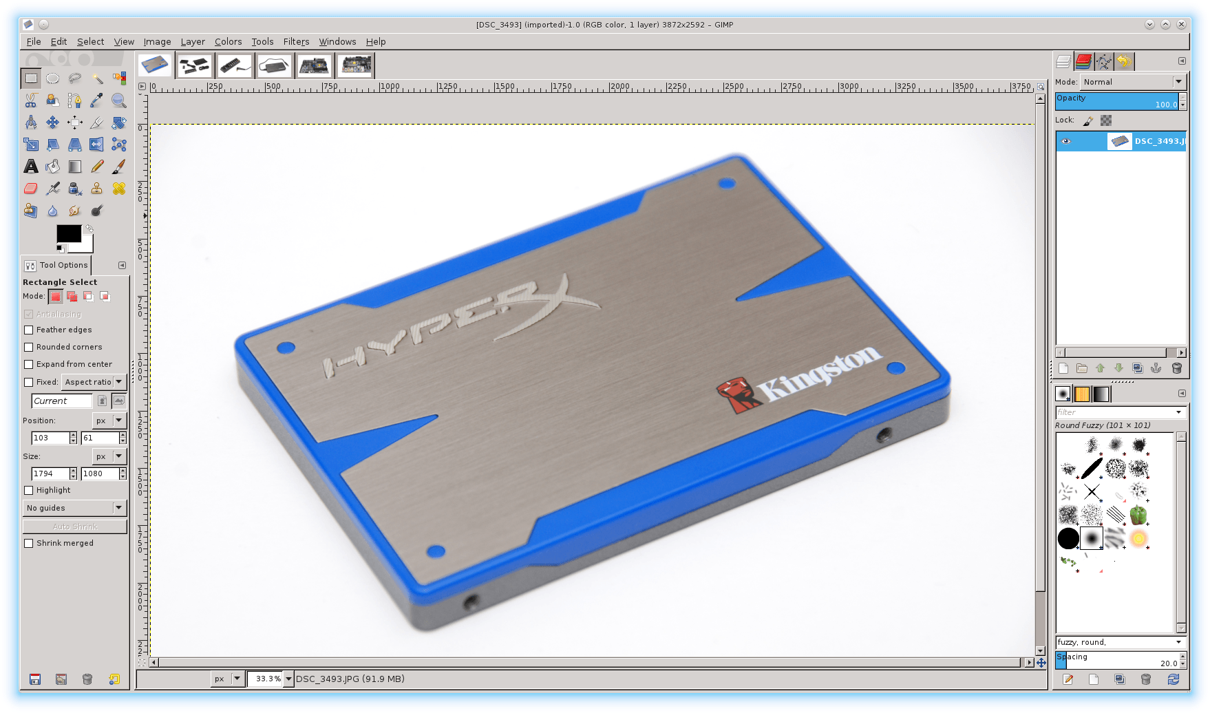Select the Scissors Select tool

tap(30, 100)
